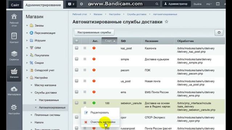Switch to the Администрирование tab

tap(43, 5)
